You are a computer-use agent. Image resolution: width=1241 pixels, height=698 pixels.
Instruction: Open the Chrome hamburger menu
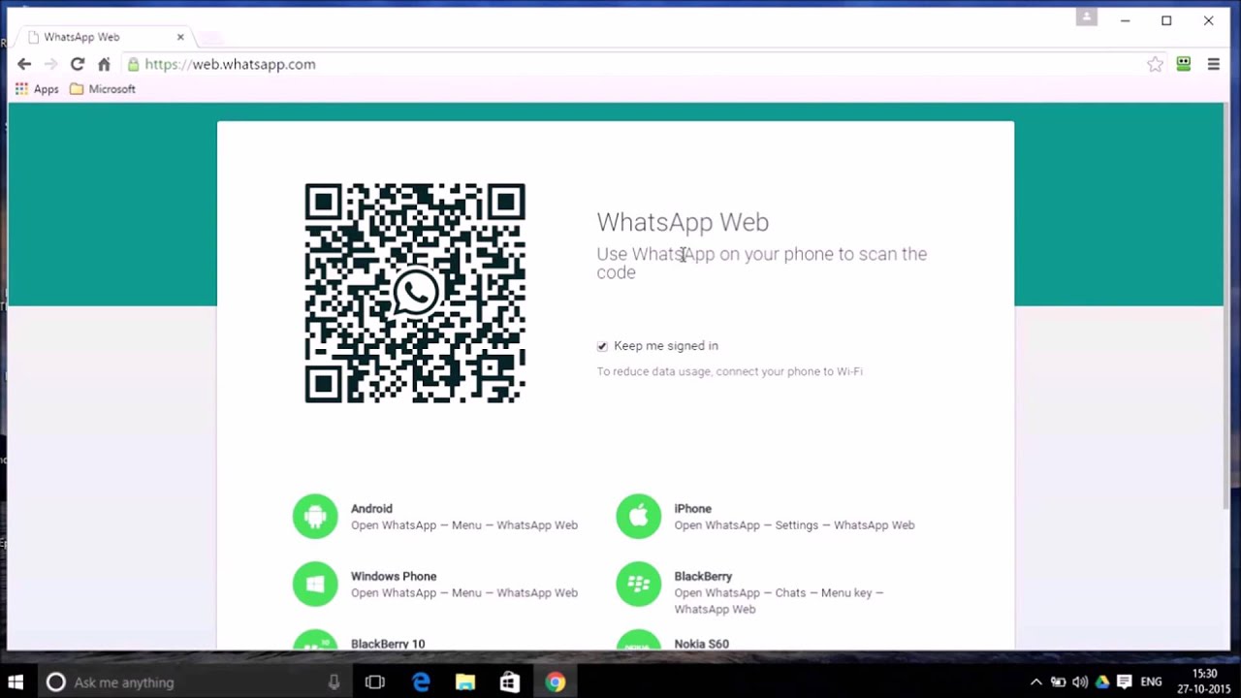1213,64
